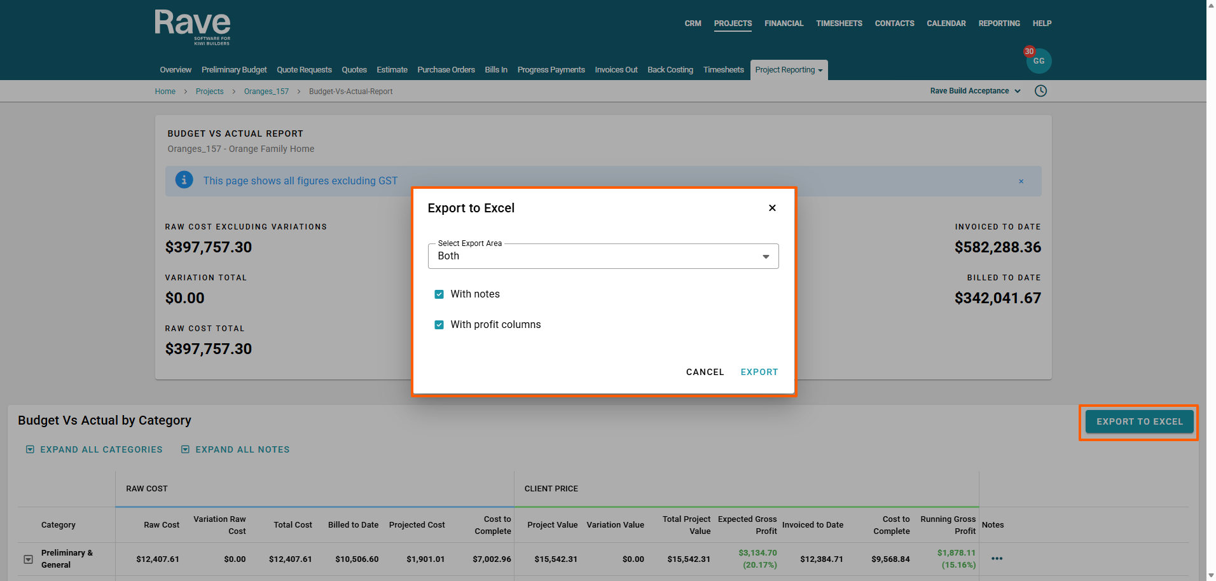Close the Export to Excel dialog
Viewport: 1216px width, 581px height.
click(771, 208)
